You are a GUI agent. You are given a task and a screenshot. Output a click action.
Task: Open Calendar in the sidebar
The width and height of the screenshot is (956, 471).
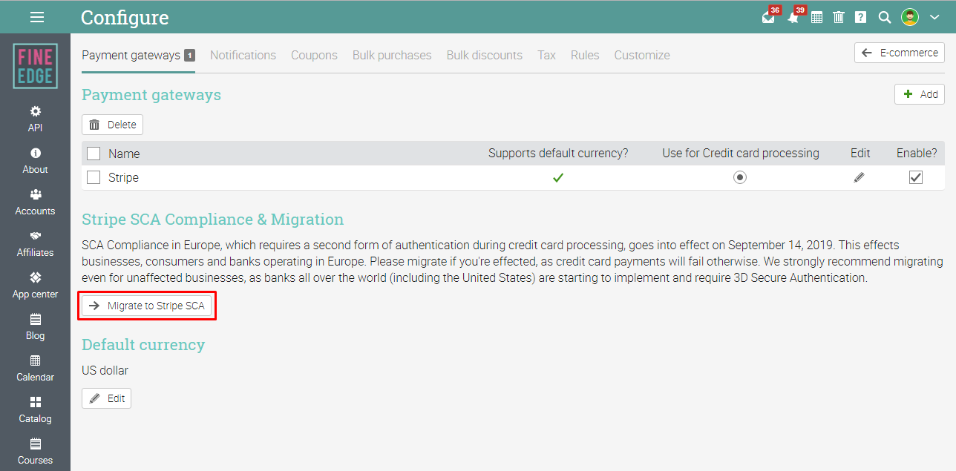point(35,368)
